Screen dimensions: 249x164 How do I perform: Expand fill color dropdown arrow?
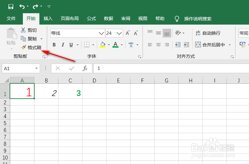109,45
